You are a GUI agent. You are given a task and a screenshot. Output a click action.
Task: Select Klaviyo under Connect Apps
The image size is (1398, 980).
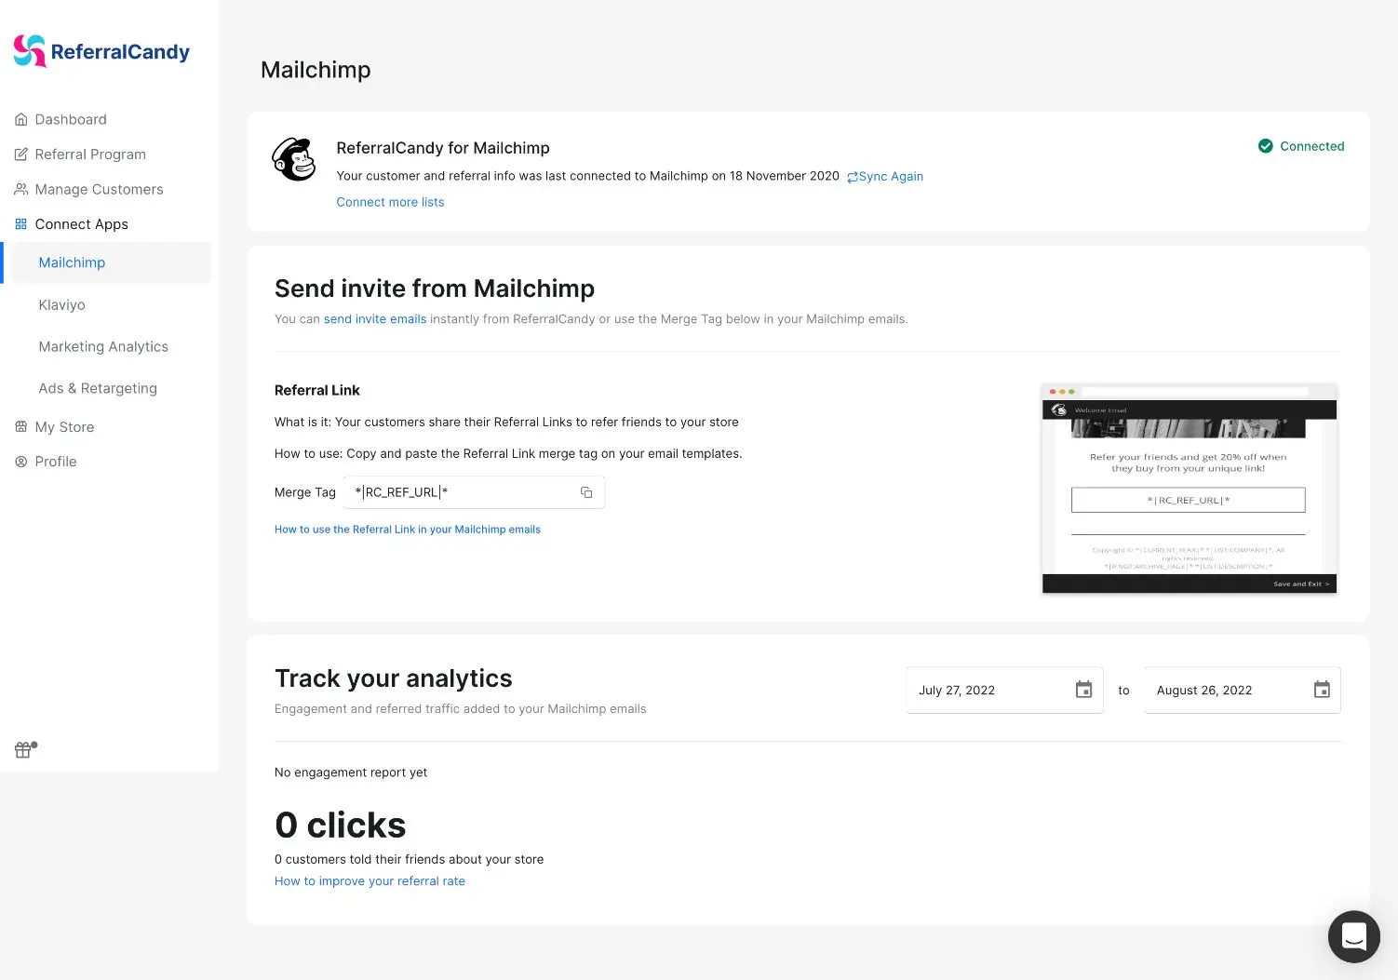pos(62,304)
